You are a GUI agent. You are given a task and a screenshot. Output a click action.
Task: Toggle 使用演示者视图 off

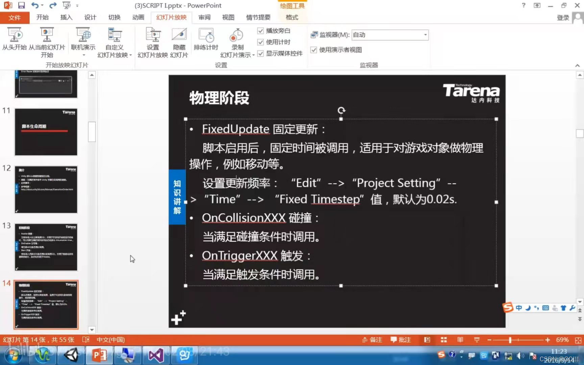[x=314, y=50]
